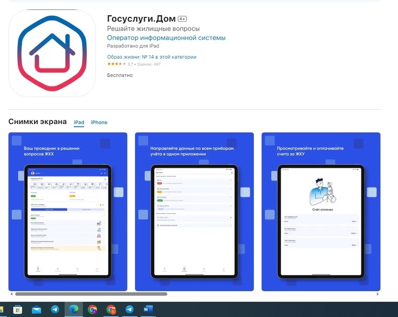
Task: Click the Госуслуги.Дом house app icon
Action: [x=52, y=53]
